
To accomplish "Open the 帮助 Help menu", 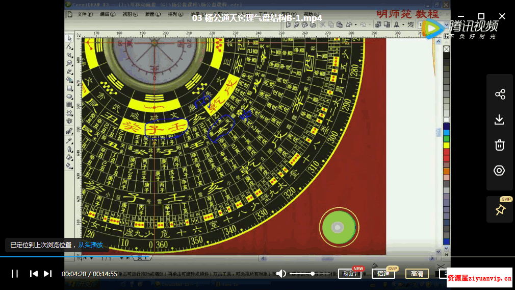I will 312,14.
